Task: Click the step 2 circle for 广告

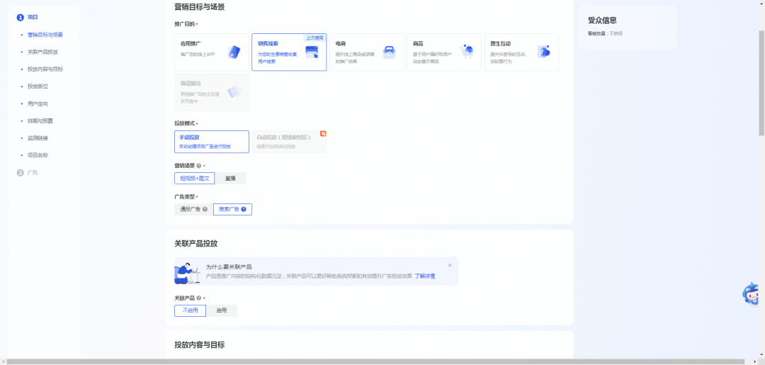Action: coord(20,173)
